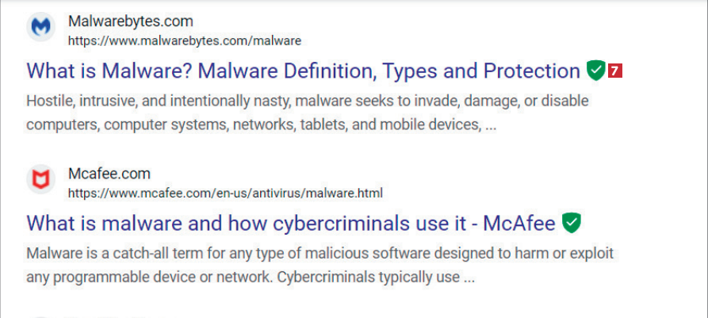This screenshot has height=318, width=708.
Task: Click green shield beside McAfee result title
Action: [571, 224]
